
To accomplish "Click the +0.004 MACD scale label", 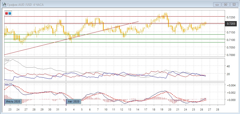I will click(231, 86).
